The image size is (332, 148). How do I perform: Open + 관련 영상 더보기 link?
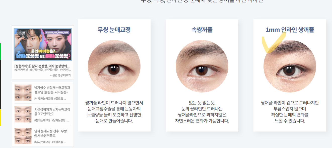click(x=60, y=75)
